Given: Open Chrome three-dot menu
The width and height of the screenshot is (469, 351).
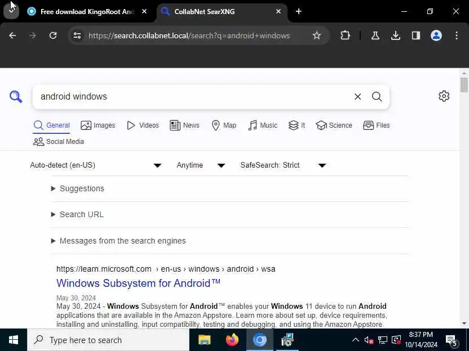Looking at the screenshot, I should tap(457, 36).
